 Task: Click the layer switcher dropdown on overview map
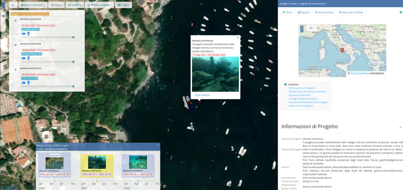pos(311,28)
